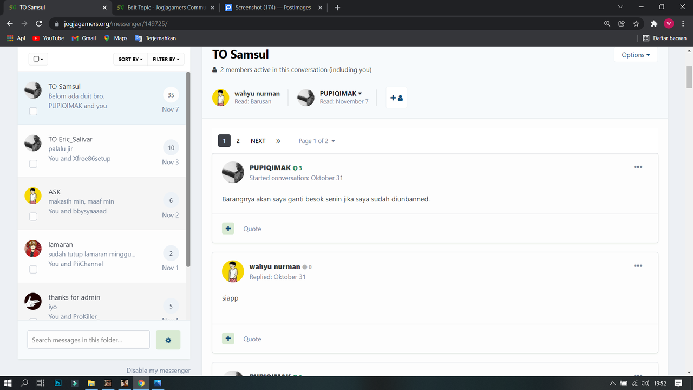Viewport: 693px width, 390px height.
Task: Click the taskbar clock showing 19:52
Action: click(660, 383)
